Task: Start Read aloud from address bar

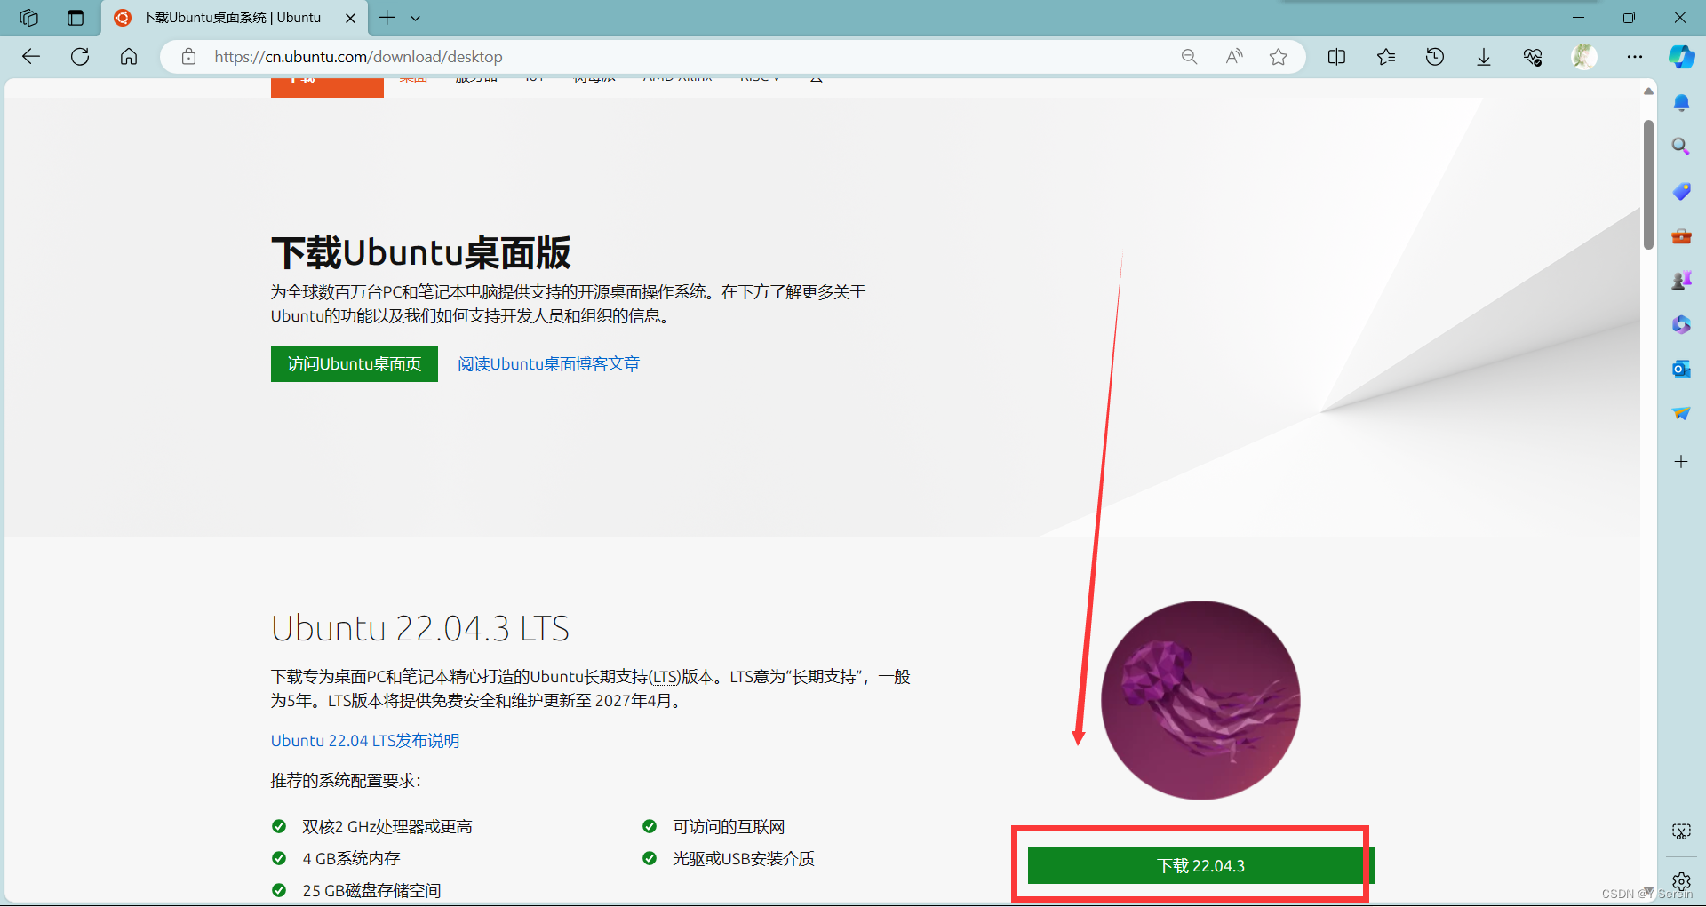Action: (x=1234, y=57)
